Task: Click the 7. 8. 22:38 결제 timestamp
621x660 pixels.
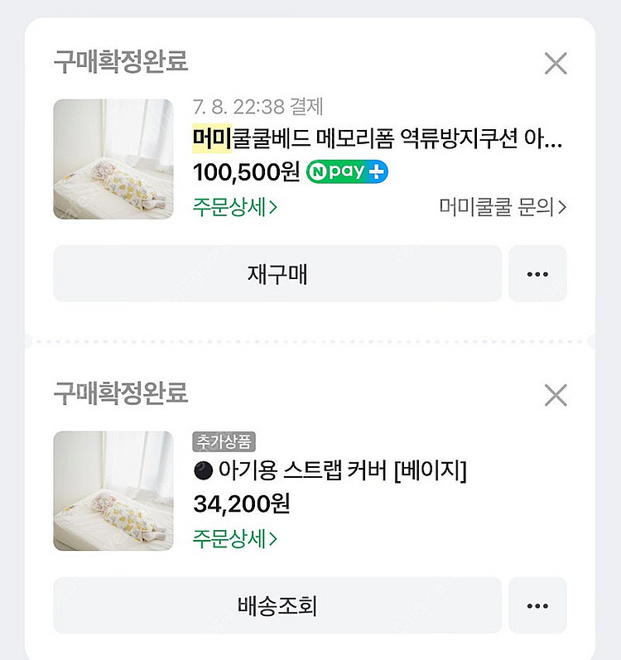Action: pos(257,107)
